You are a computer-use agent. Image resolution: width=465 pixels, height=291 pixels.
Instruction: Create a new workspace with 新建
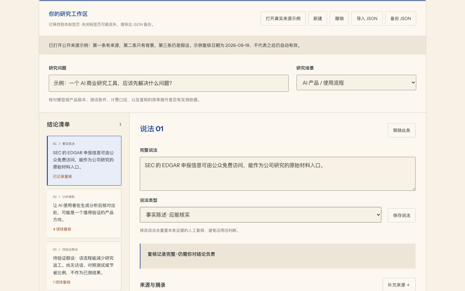(x=318, y=18)
